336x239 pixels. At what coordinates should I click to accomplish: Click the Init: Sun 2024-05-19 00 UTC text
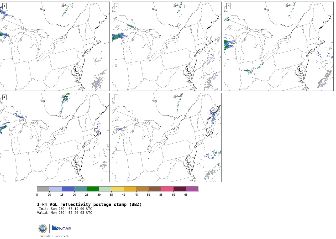pos(66,209)
